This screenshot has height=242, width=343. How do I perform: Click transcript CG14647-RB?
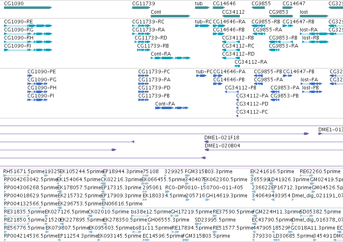(x=288, y=26)
